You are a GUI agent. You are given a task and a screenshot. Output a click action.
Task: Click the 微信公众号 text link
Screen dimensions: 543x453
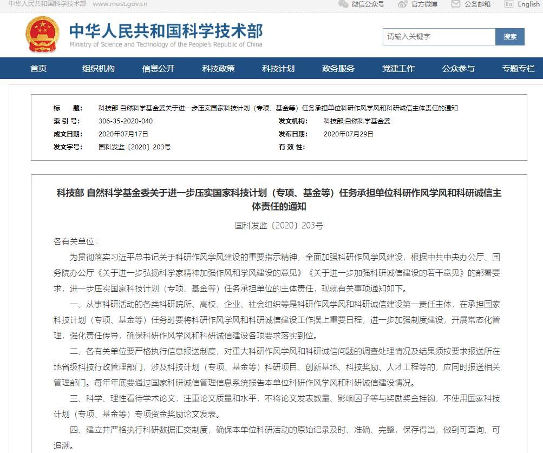(x=368, y=4)
